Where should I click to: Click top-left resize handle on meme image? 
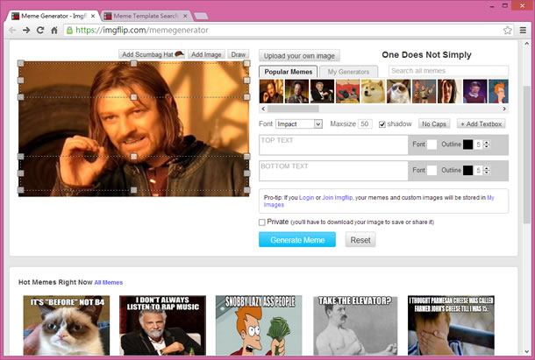pyautogui.click(x=21, y=63)
